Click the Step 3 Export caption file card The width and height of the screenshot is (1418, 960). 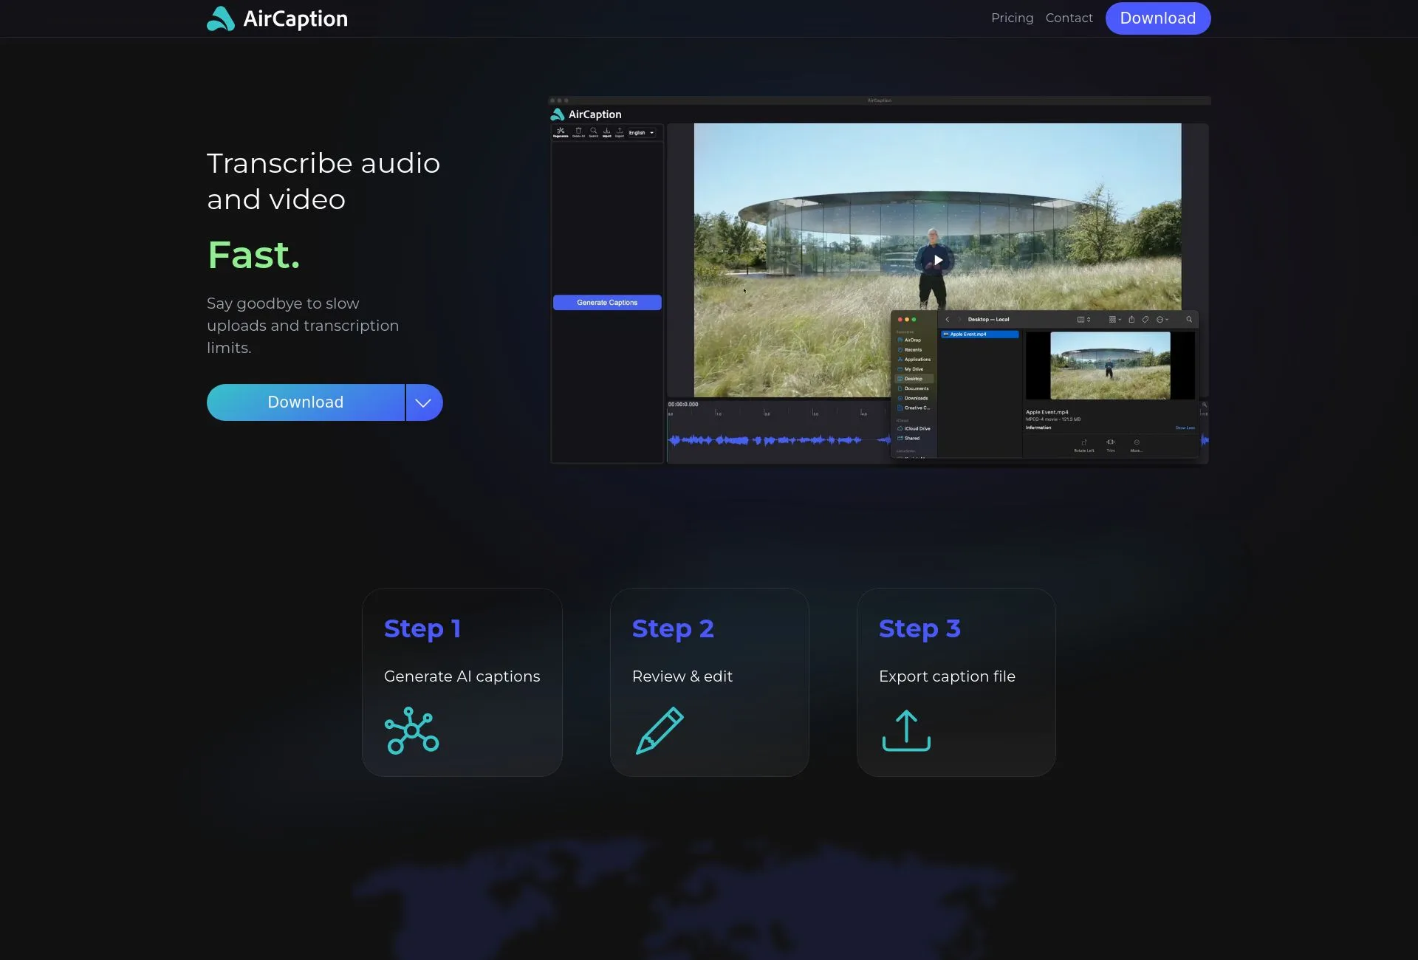pyautogui.click(x=956, y=682)
